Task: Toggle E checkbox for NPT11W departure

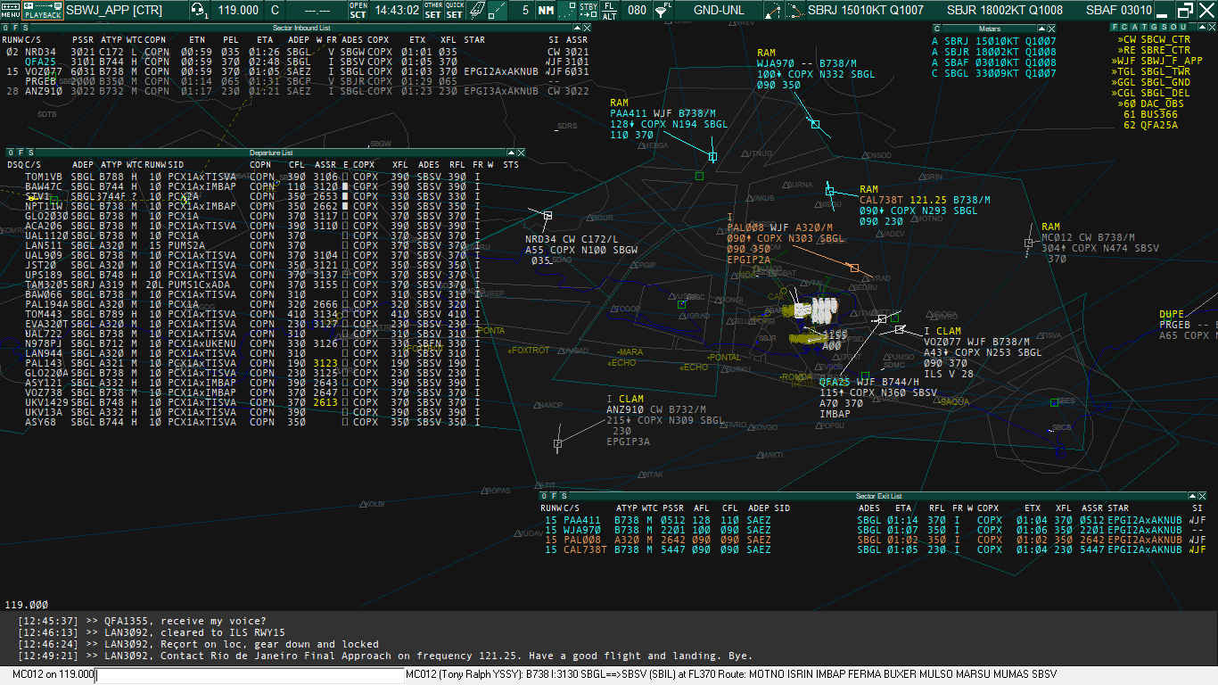Action: coord(345,206)
